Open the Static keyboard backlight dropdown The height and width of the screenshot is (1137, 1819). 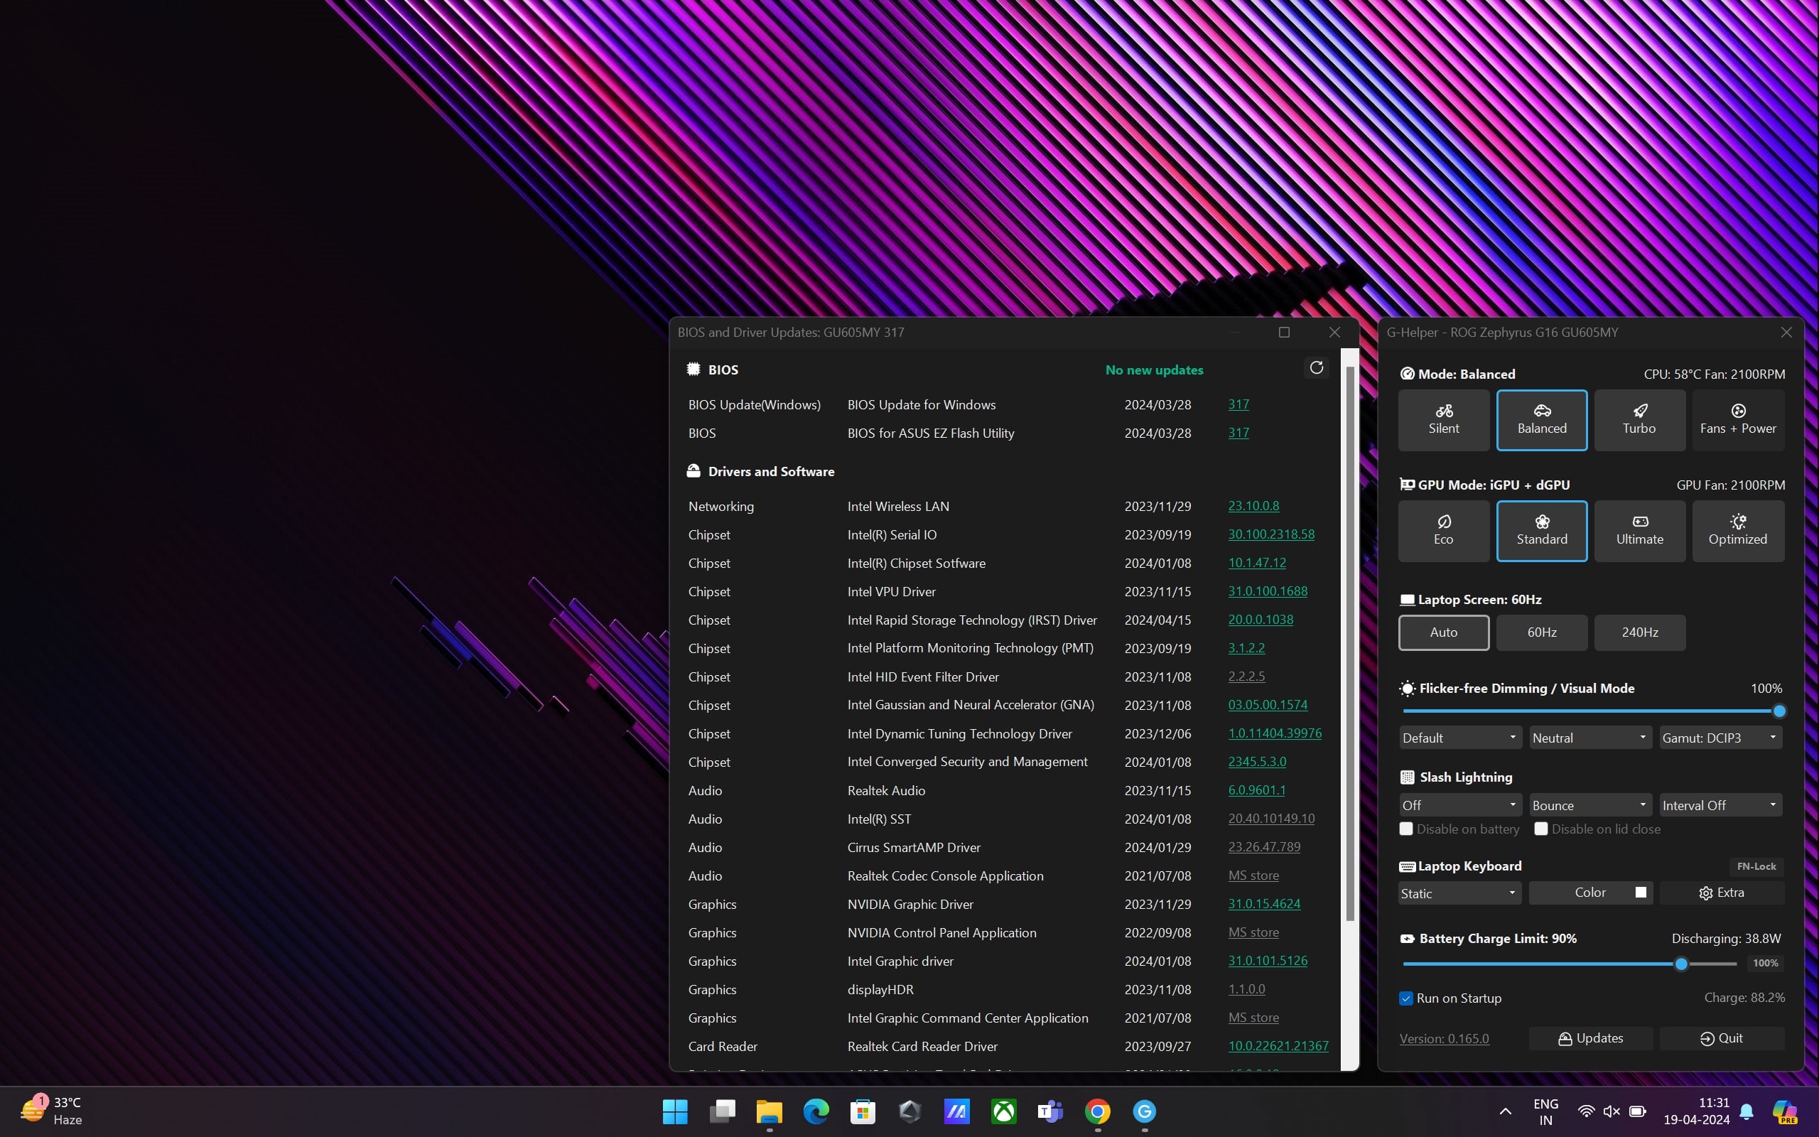coord(1459,893)
